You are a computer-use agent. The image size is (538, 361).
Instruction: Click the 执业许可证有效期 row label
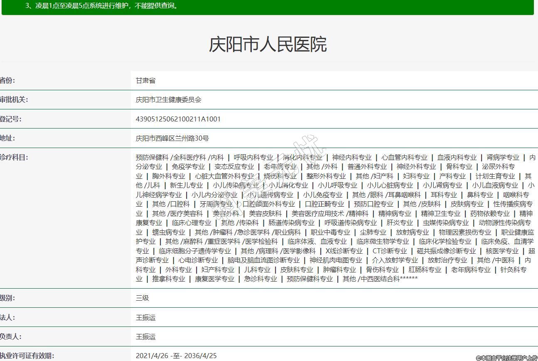[x=27, y=356]
